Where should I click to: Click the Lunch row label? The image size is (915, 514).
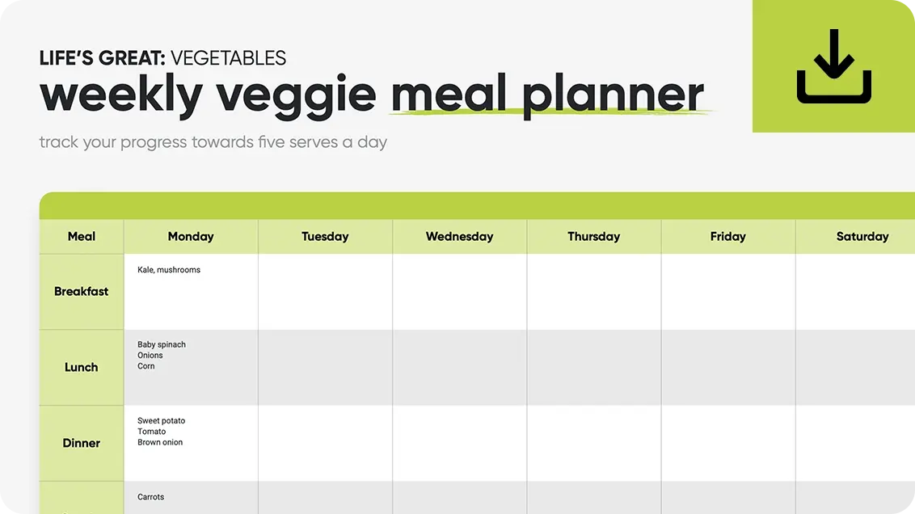pos(82,368)
